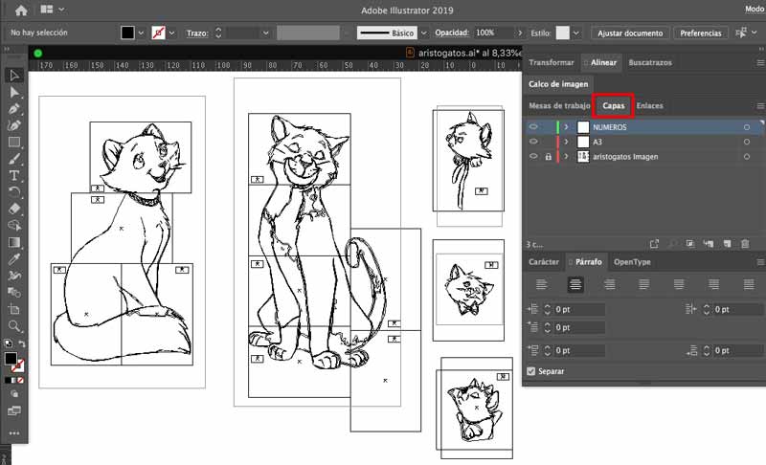Create new layer in Capas panel
766x465 pixels.
(727, 243)
